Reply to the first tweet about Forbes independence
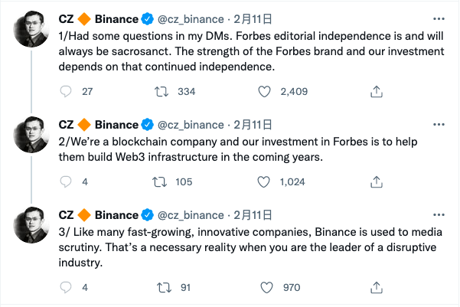 coord(66,92)
